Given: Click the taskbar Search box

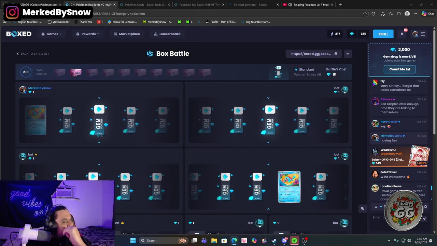Looking at the screenshot, I should pyautogui.click(x=164, y=241).
